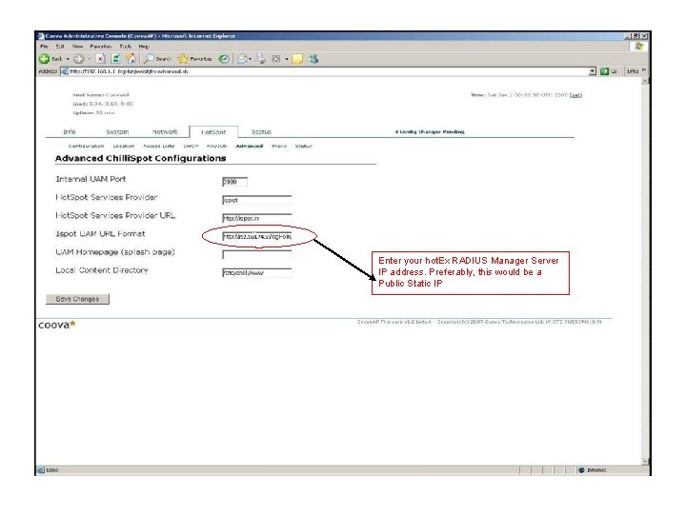Click the browser Forward arrow button
The height and width of the screenshot is (514, 686).
pyautogui.click(x=79, y=59)
